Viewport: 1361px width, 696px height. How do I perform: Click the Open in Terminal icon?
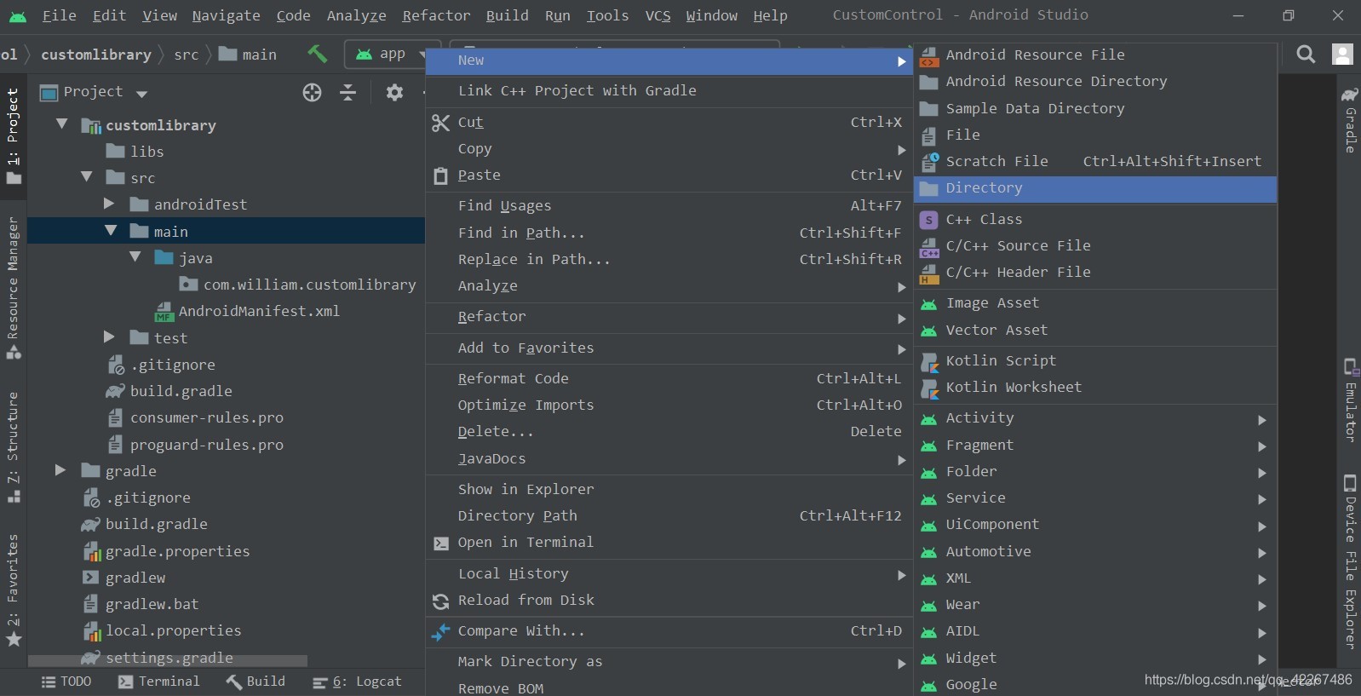(x=440, y=543)
